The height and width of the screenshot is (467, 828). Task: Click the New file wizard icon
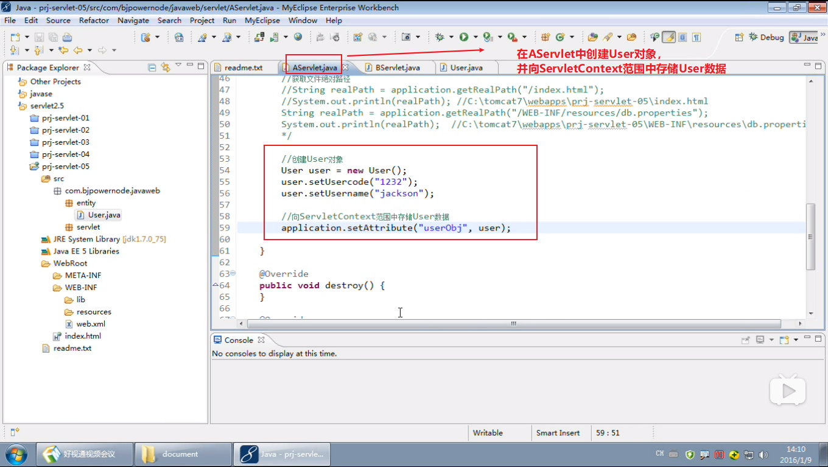pyautogui.click(x=15, y=37)
